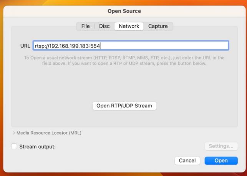Click empty area below RTP/UDP Stream button
Screen dimensions: 247x176
coord(124,118)
